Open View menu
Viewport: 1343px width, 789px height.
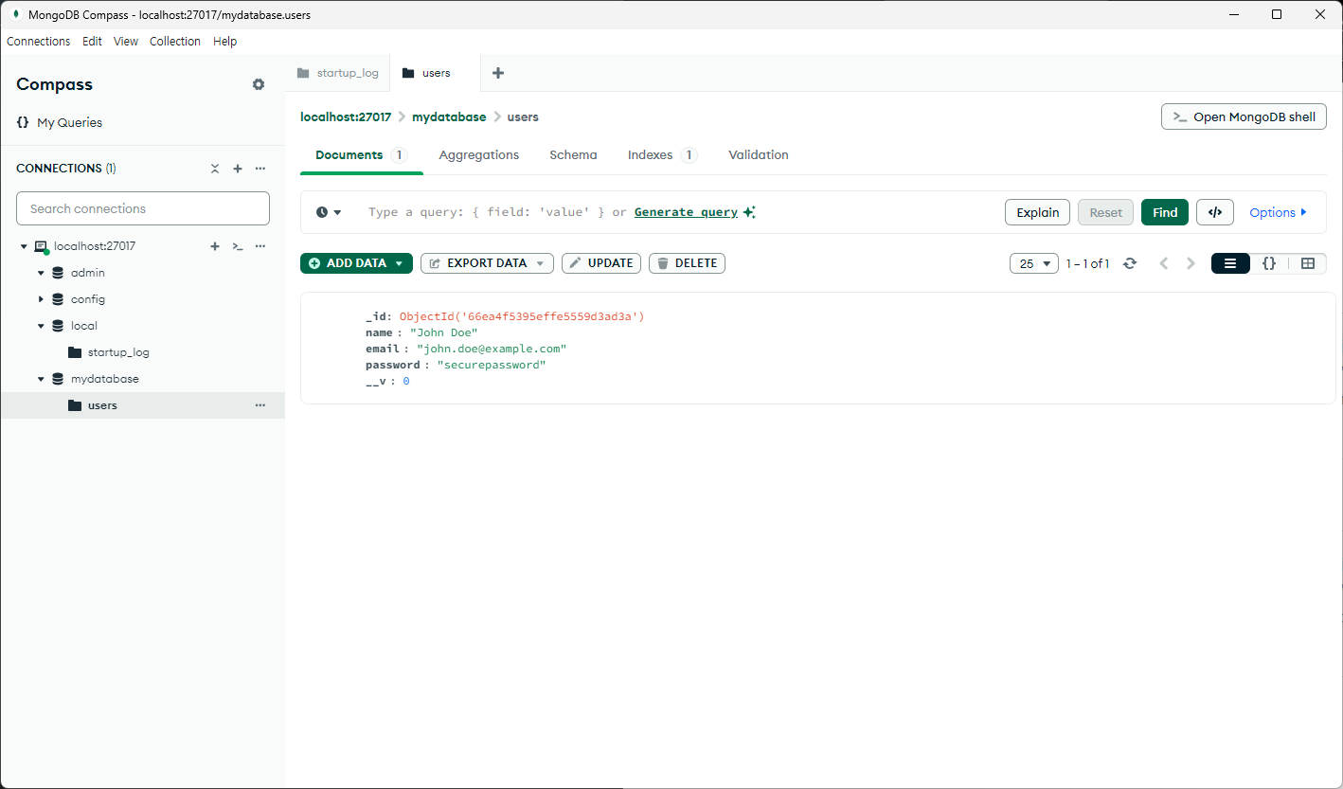pyautogui.click(x=126, y=42)
